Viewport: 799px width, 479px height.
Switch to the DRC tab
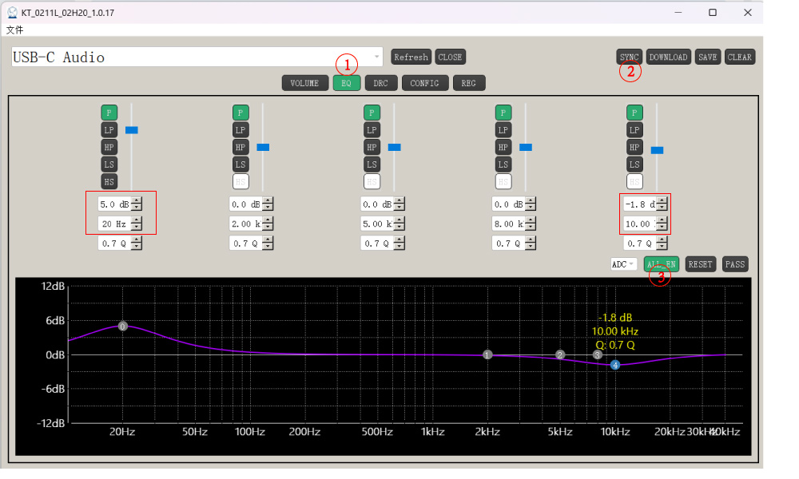pos(380,83)
